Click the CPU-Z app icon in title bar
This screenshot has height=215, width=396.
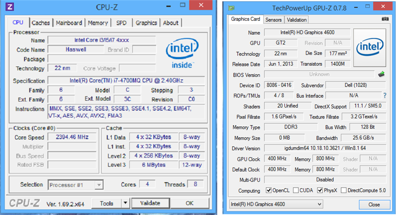point(9,6)
